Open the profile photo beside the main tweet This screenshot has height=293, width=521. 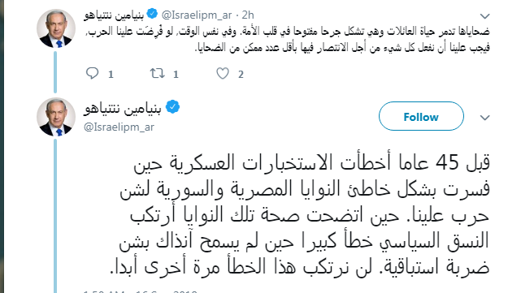(x=56, y=117)
